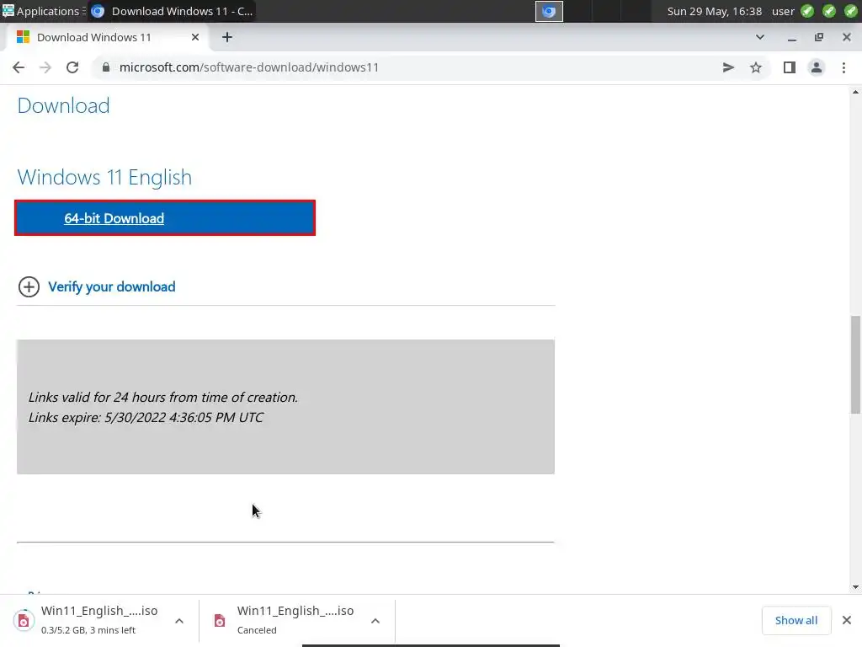Viewport: 862px width, 647px height.
Task: Open the browser side panel
Action: click(790, 67)
